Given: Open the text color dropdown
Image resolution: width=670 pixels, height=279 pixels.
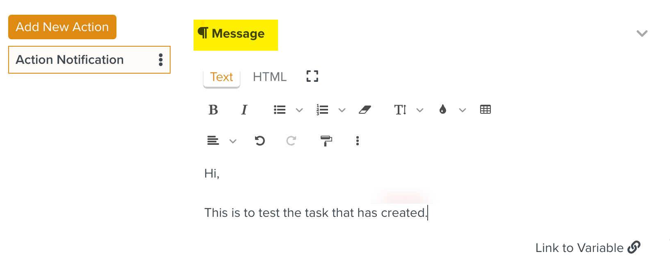Looking at the screenshot, I should coord(463,110).
